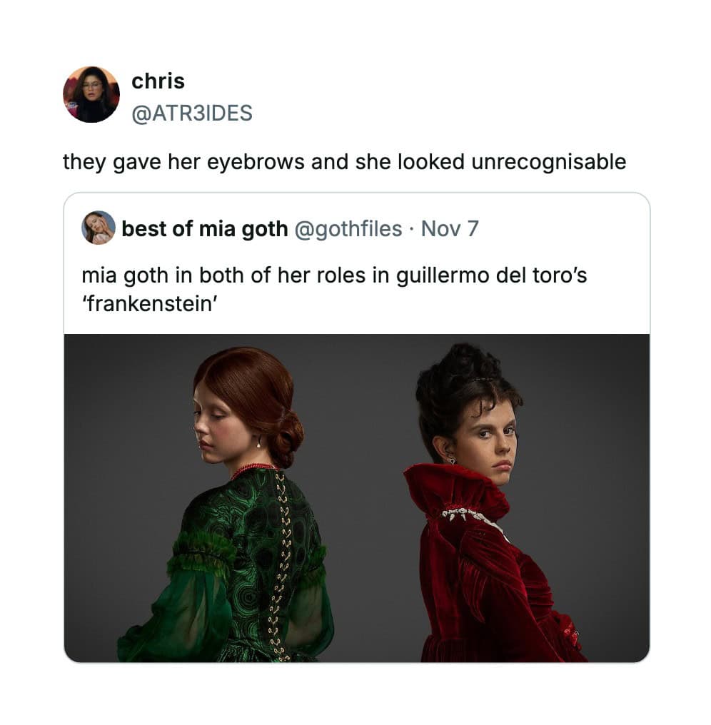Click the word "unrecognisable" in the main tweet
The height and width of the screenshot is (725, 711).
(549, 162)
